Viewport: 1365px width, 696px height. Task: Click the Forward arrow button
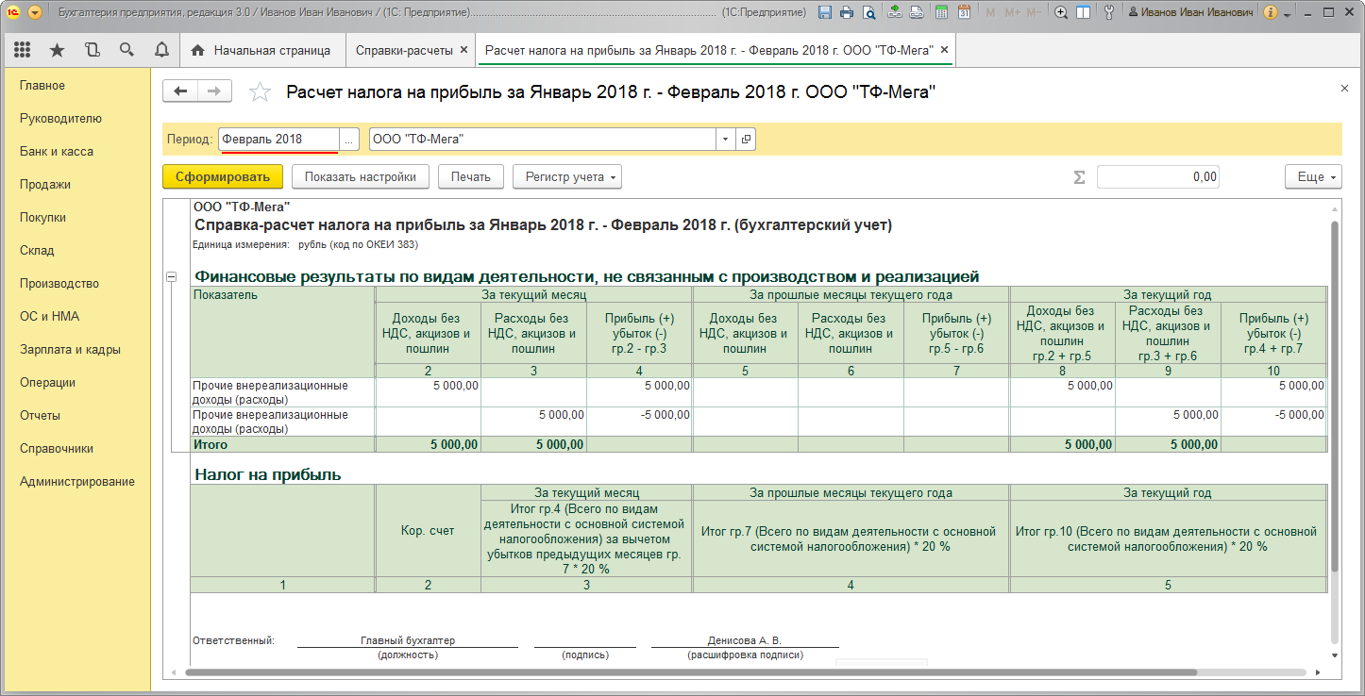click(214, 91)
